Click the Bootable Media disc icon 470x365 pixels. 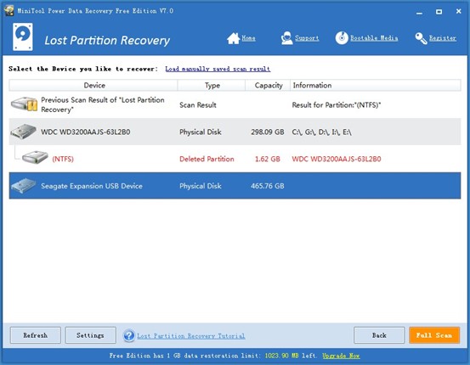click(342, 38)
